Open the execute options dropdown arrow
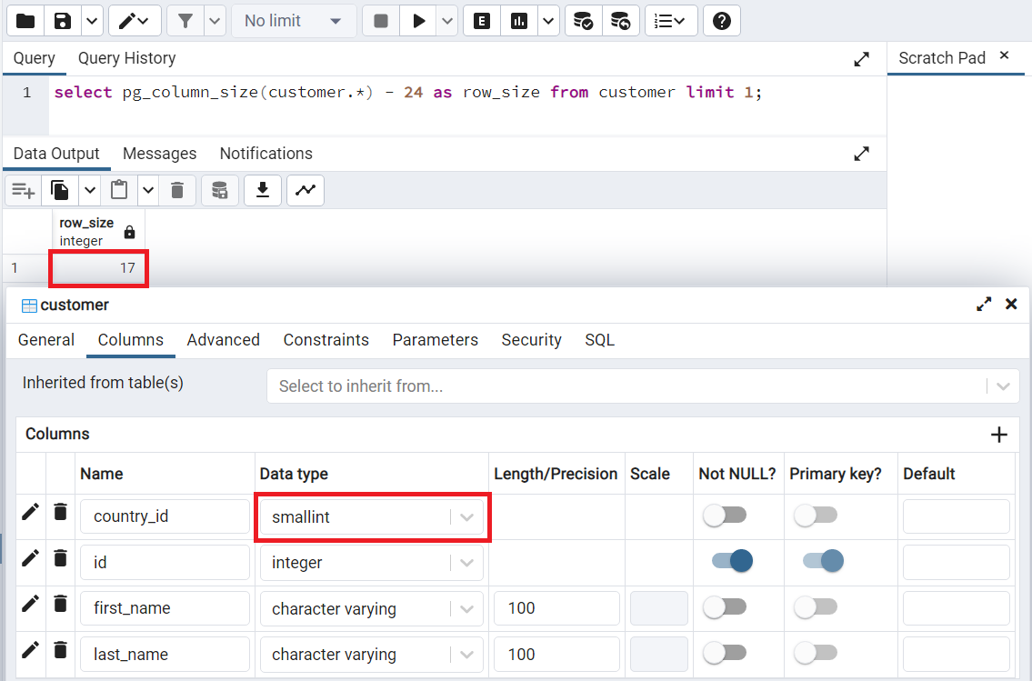The image size is (1032, 681). [446, 21]
